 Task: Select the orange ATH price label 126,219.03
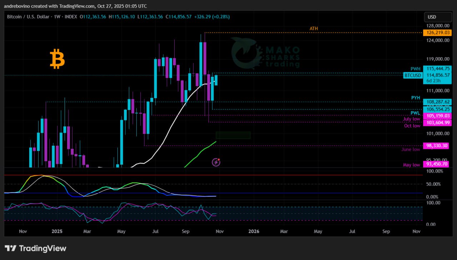coord(437,33)
